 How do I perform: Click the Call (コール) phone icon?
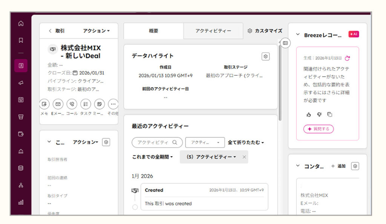(x=72, y=104)
